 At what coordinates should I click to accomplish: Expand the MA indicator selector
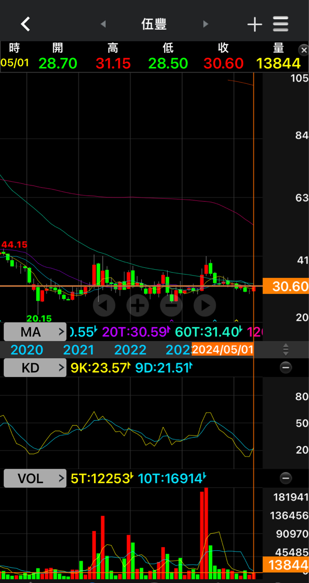tap(35, 332)
